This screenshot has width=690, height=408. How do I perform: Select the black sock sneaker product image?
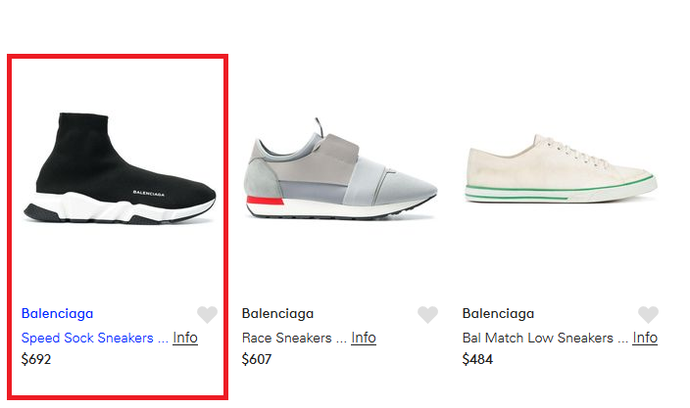tap(120, 168)
